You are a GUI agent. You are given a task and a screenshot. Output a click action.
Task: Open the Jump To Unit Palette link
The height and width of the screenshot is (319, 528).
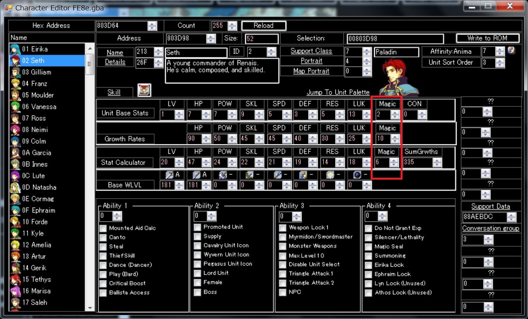(338, 92)
